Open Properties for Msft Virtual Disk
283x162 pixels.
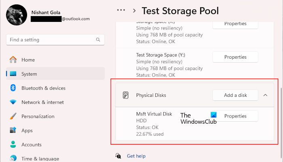(x=235, y=116)
